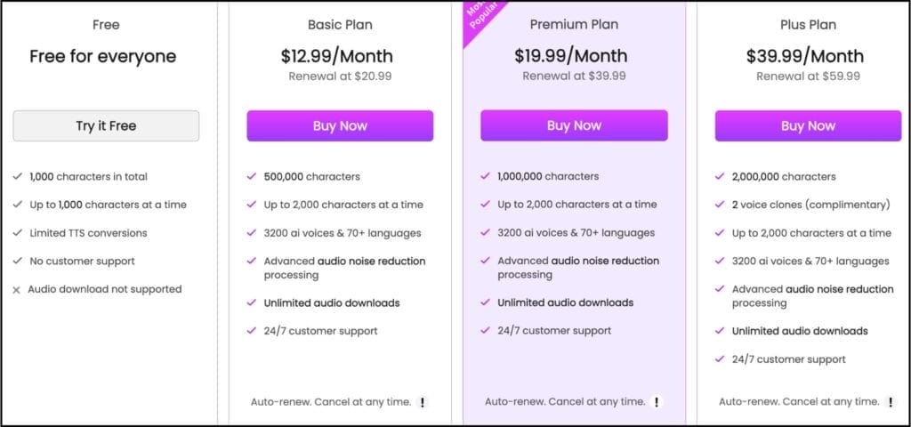Click checkmark next to 500,000 characters
911x427 pixels.
click(x=252, y=176)
